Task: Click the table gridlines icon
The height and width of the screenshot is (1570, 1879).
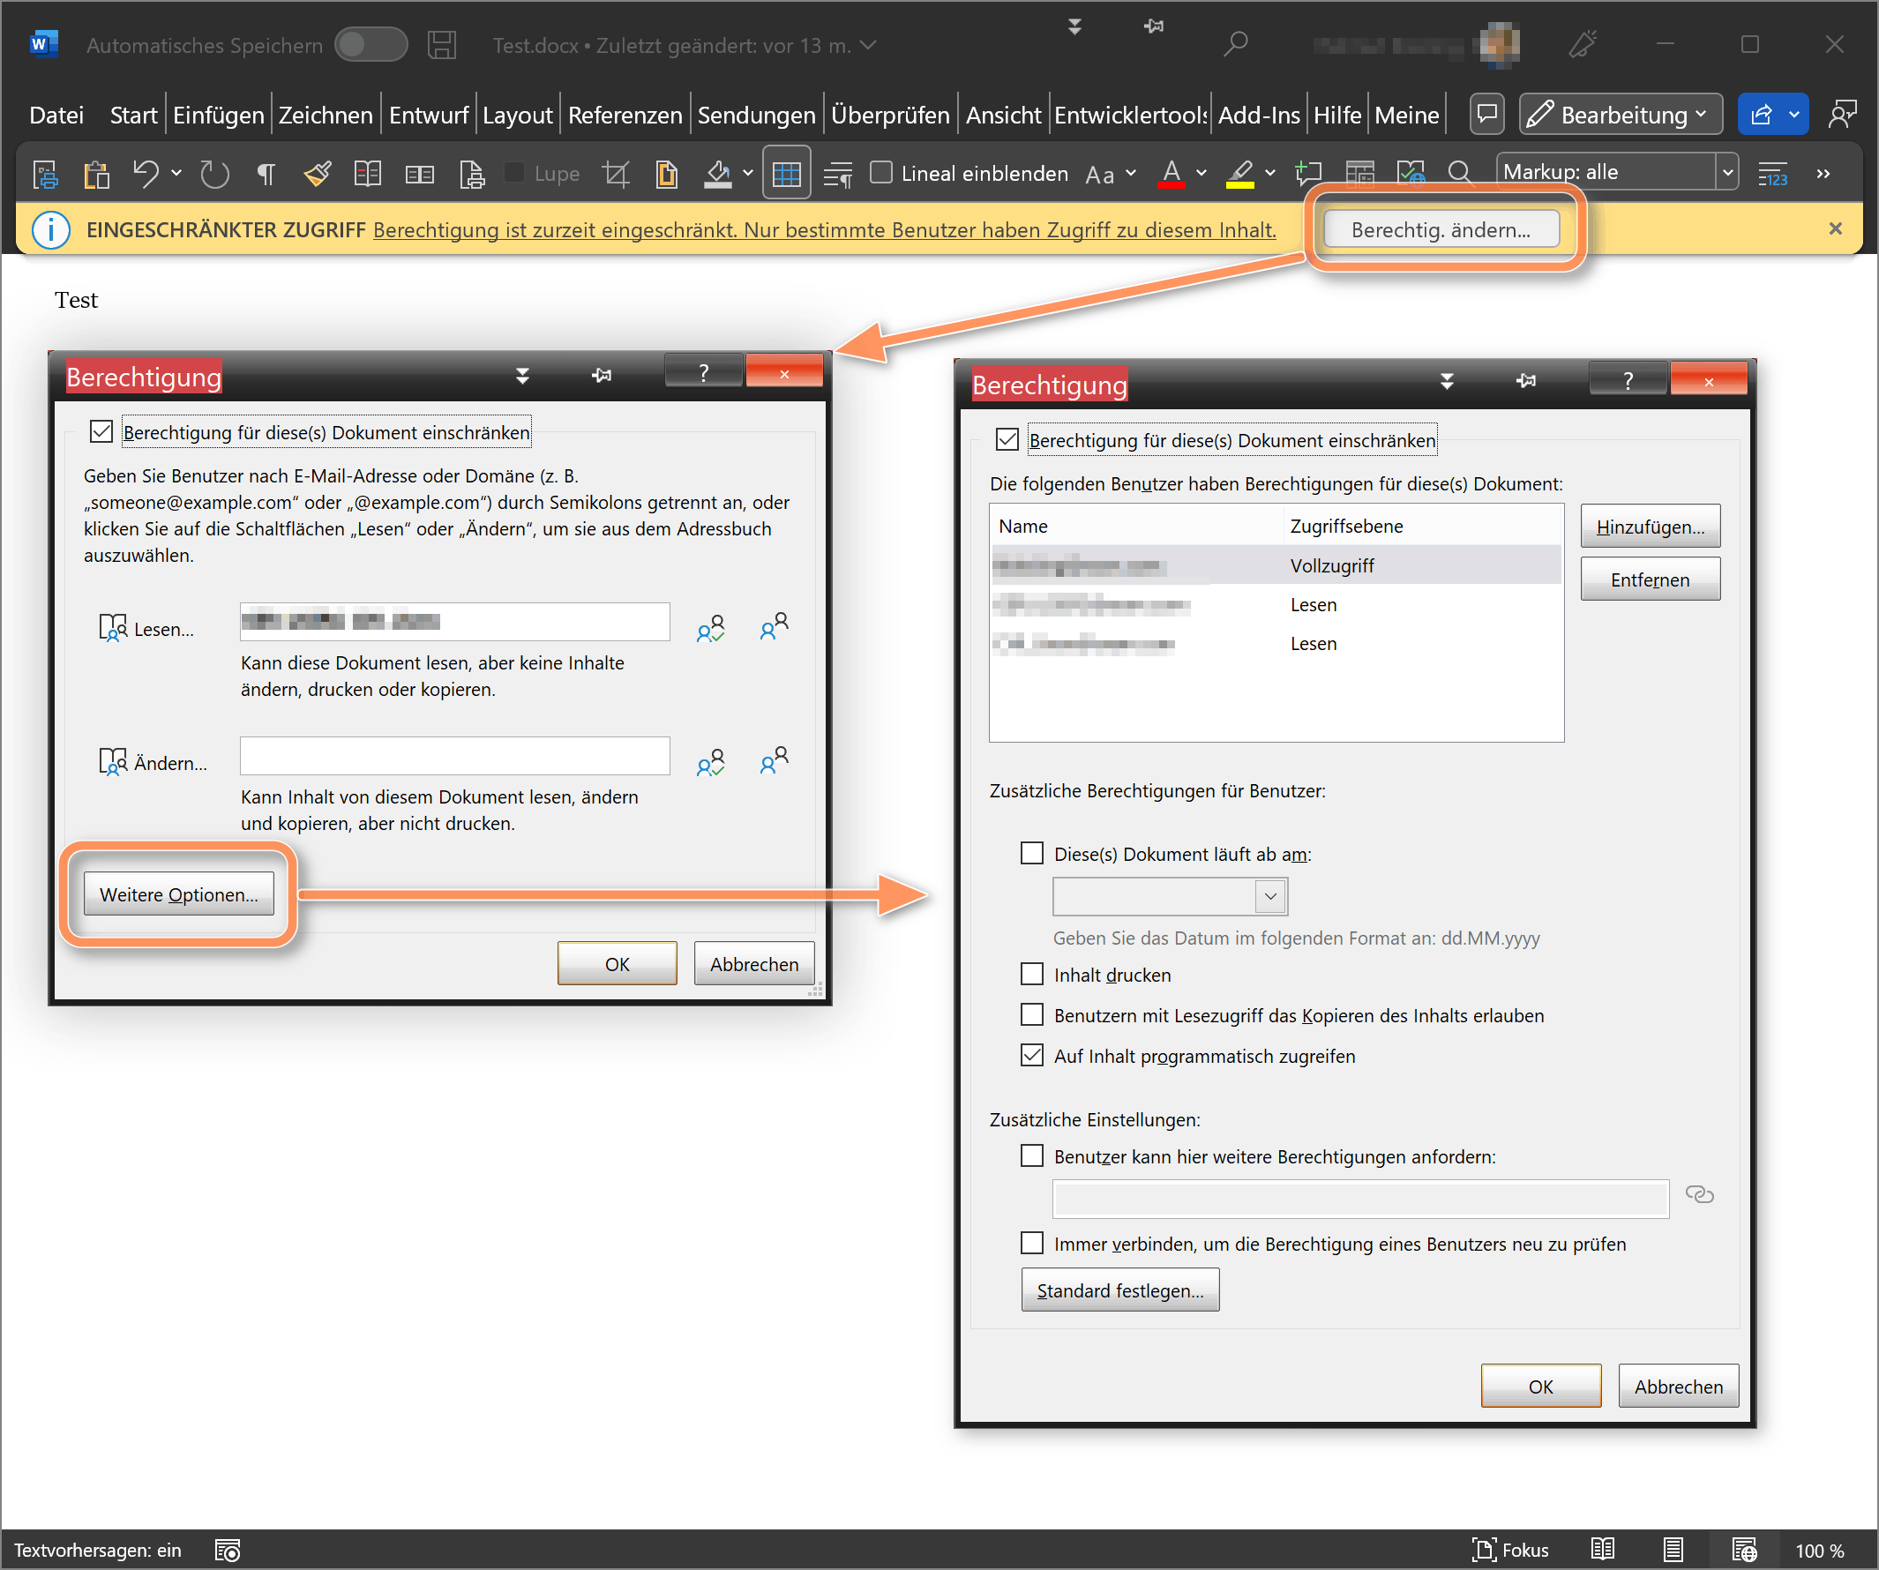Action: coord(786,174)
